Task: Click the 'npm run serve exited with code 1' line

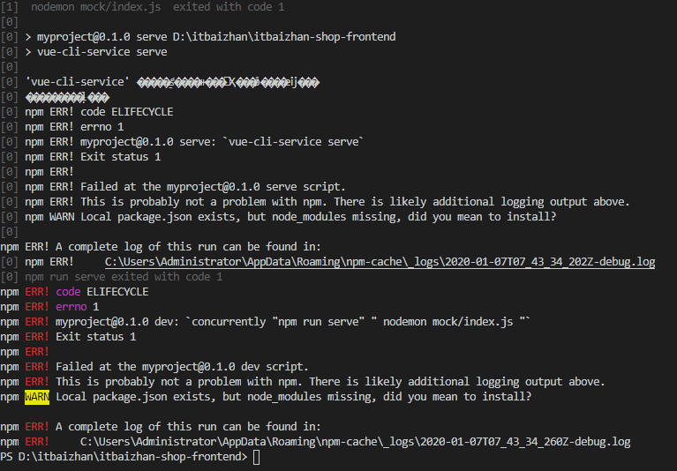Action: 124,277
